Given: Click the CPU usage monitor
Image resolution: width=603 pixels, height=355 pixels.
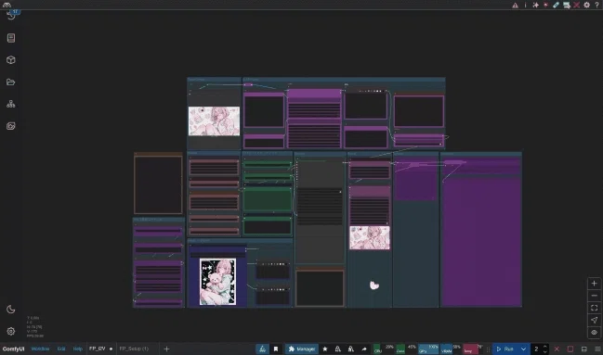Looking at the screenshot, I should pyautogui.click(x=384, y=349).
